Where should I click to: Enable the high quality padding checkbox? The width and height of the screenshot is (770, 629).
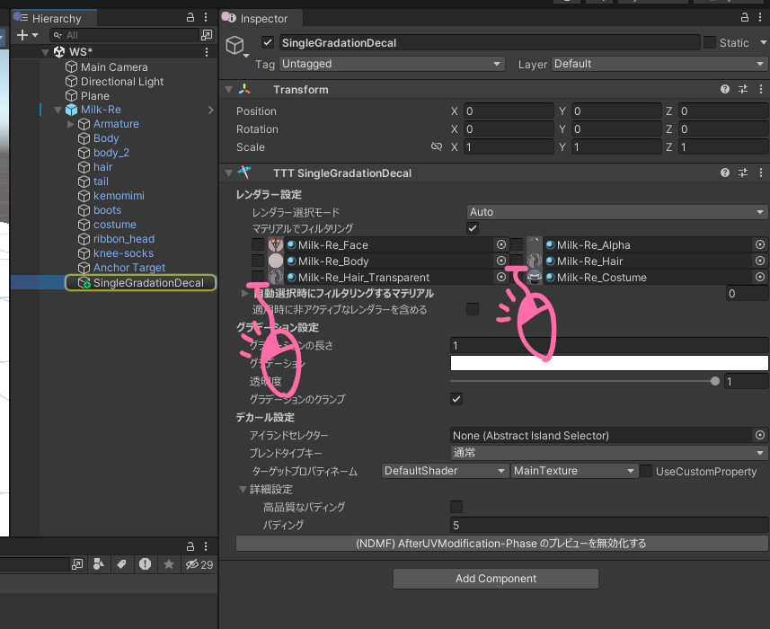pyautogui.click(x=456, y=507)
